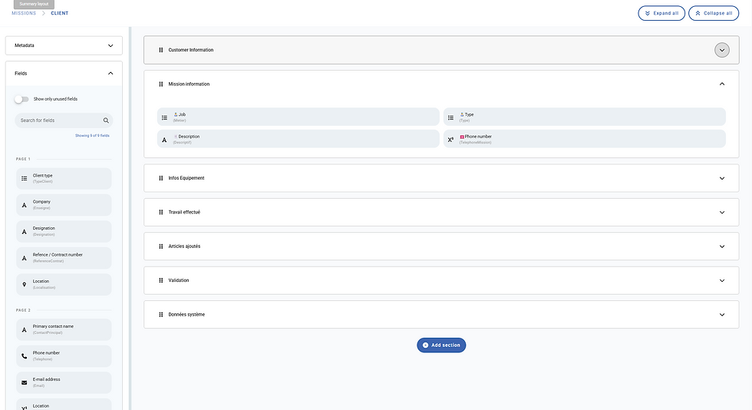Expand the Customer Information section chevron
Screen dimensions: 752x410
[722, 50]
